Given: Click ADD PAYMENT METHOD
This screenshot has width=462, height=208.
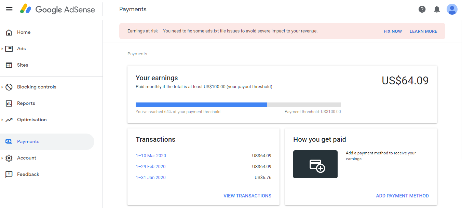Looking at the screenshot, I should tap(402, 196).
